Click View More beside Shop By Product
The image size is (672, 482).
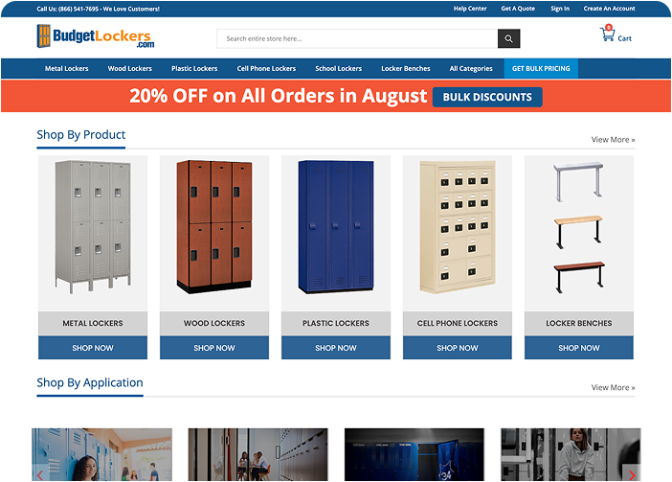(613, 140)
